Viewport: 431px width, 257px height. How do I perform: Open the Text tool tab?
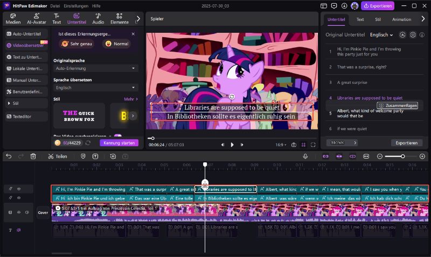[x=57, y=19]
